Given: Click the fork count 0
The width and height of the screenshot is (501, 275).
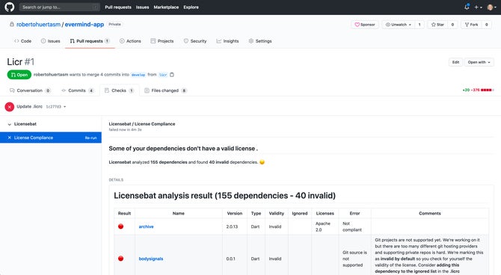Looking at the screenshot, I should 487,25.
